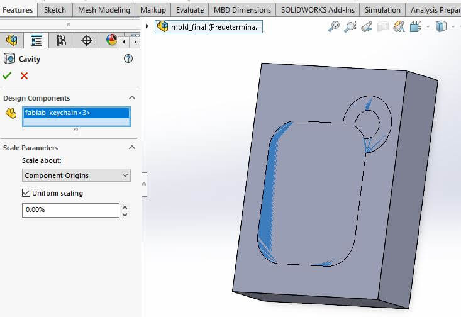Switch to the Sketch tab
This screenshot has height=317, width=461.
pyautogui.click(x=55, y=9)
